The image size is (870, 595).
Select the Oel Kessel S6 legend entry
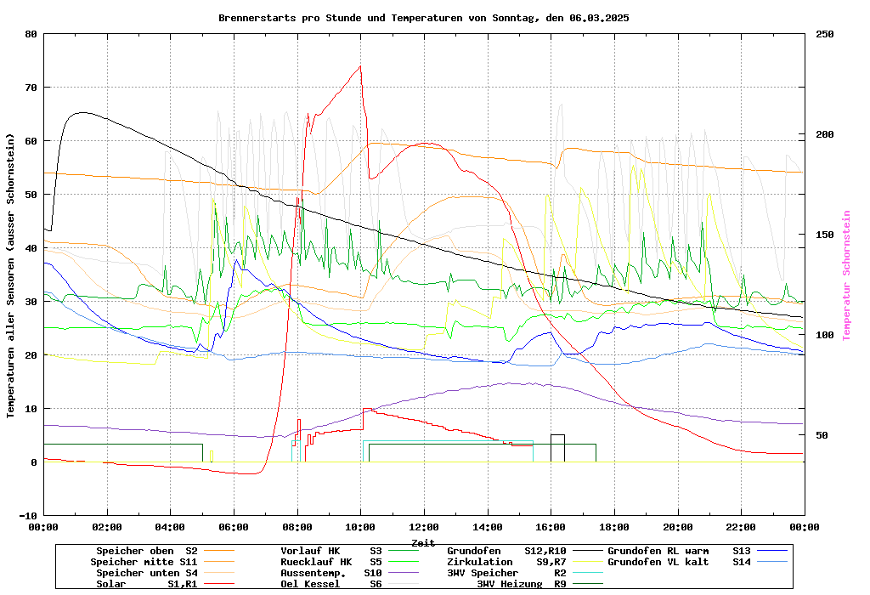(x=331, y=584)
